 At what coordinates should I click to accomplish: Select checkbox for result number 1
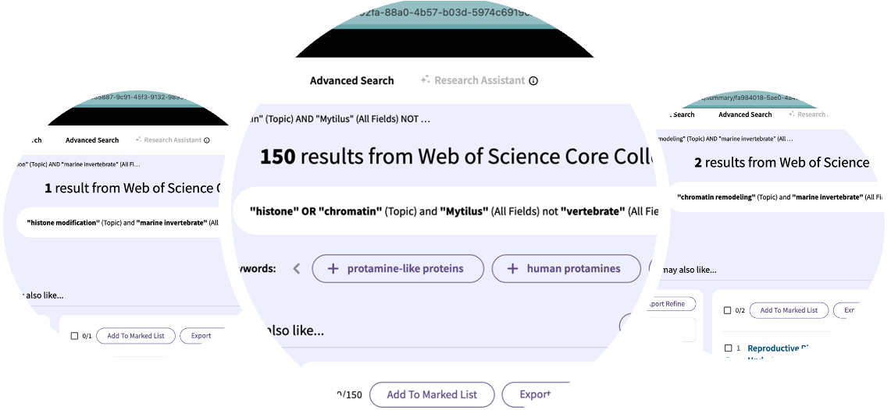[728, 348]
